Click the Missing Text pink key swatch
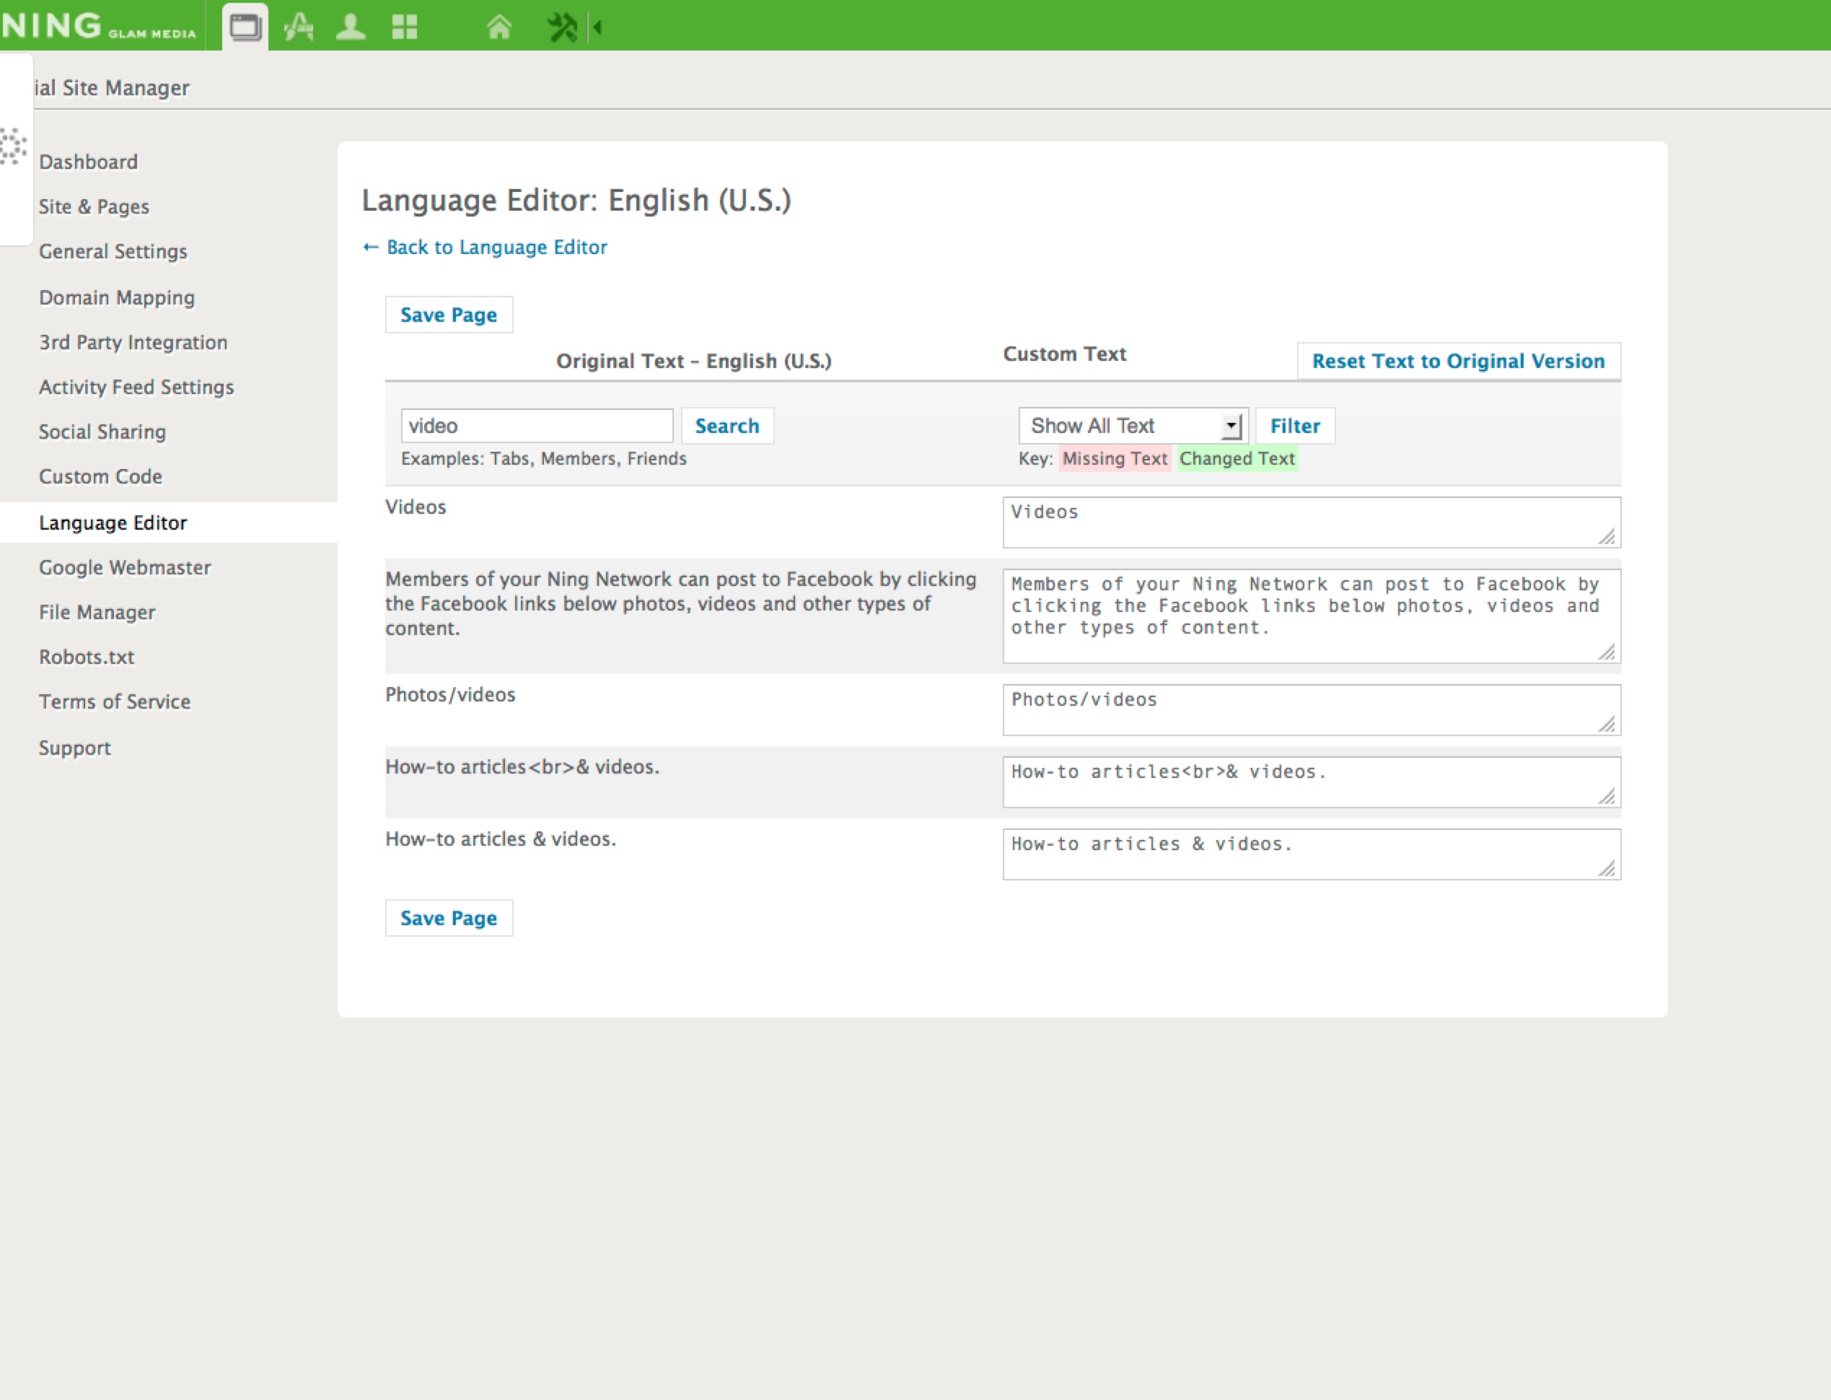The height and width of the screenshot is (1400, 1831). tap(1115, 459)
